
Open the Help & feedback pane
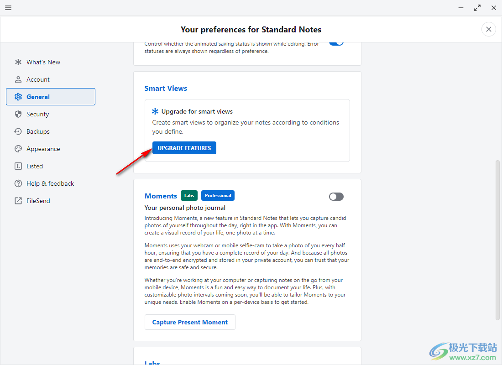point(51,183)
